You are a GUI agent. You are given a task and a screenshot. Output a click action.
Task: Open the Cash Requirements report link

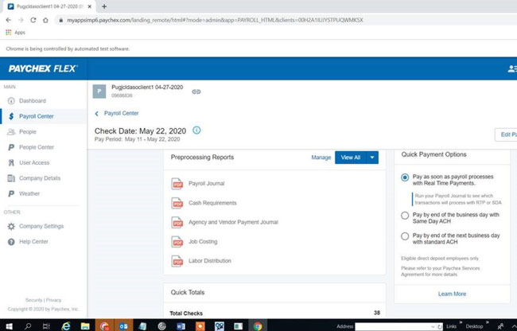[212, 203]
